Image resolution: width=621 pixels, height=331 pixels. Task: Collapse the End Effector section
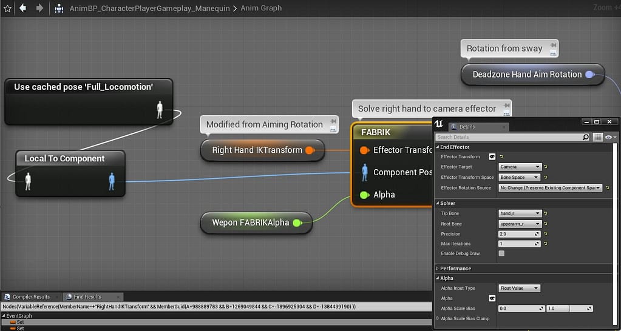(x=438, y=147)
